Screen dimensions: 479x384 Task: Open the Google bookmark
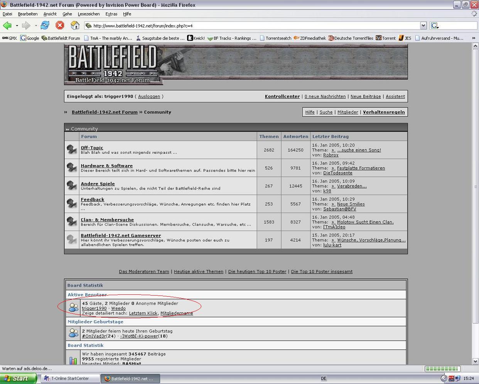coord(30,38)
